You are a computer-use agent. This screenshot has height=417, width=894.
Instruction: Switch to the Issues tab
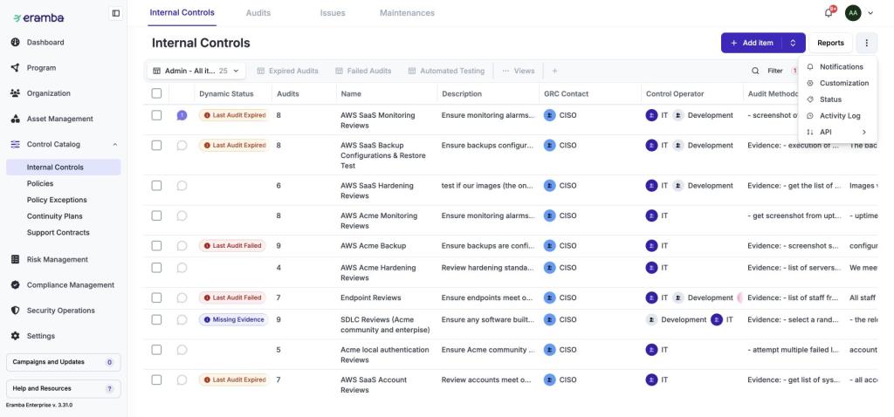333,12
